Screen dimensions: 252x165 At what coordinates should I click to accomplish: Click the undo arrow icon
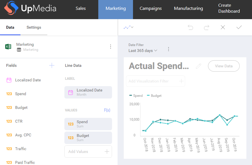[190, 27]
